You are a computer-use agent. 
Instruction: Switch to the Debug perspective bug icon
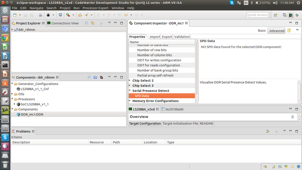(x=297, y=15)
